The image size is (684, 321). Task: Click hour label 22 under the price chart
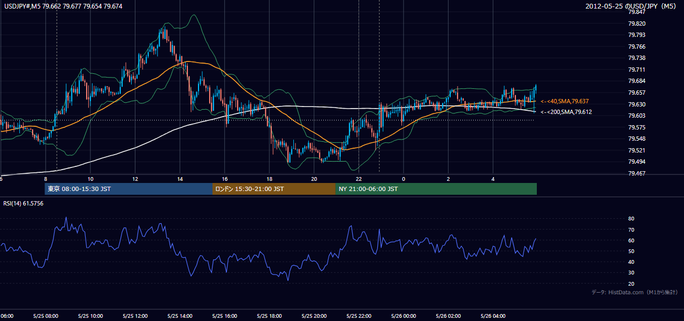(x=359, y=179)
